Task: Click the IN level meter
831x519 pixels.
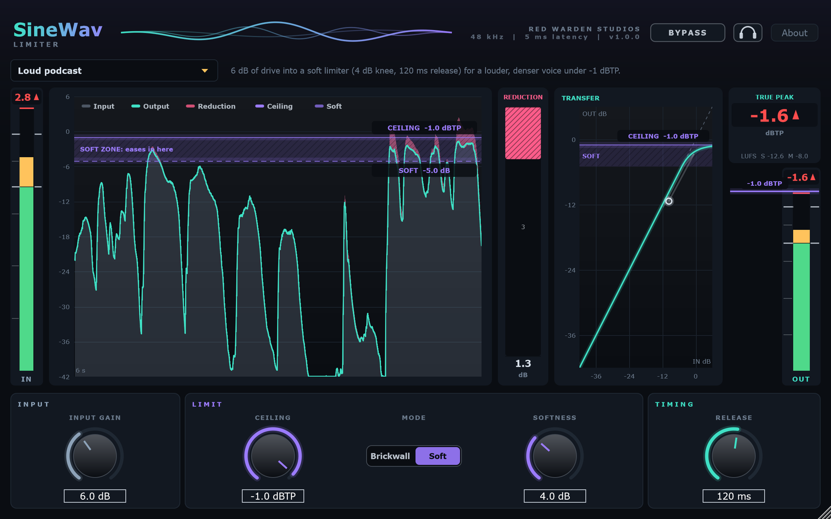Action: [26, 239]
